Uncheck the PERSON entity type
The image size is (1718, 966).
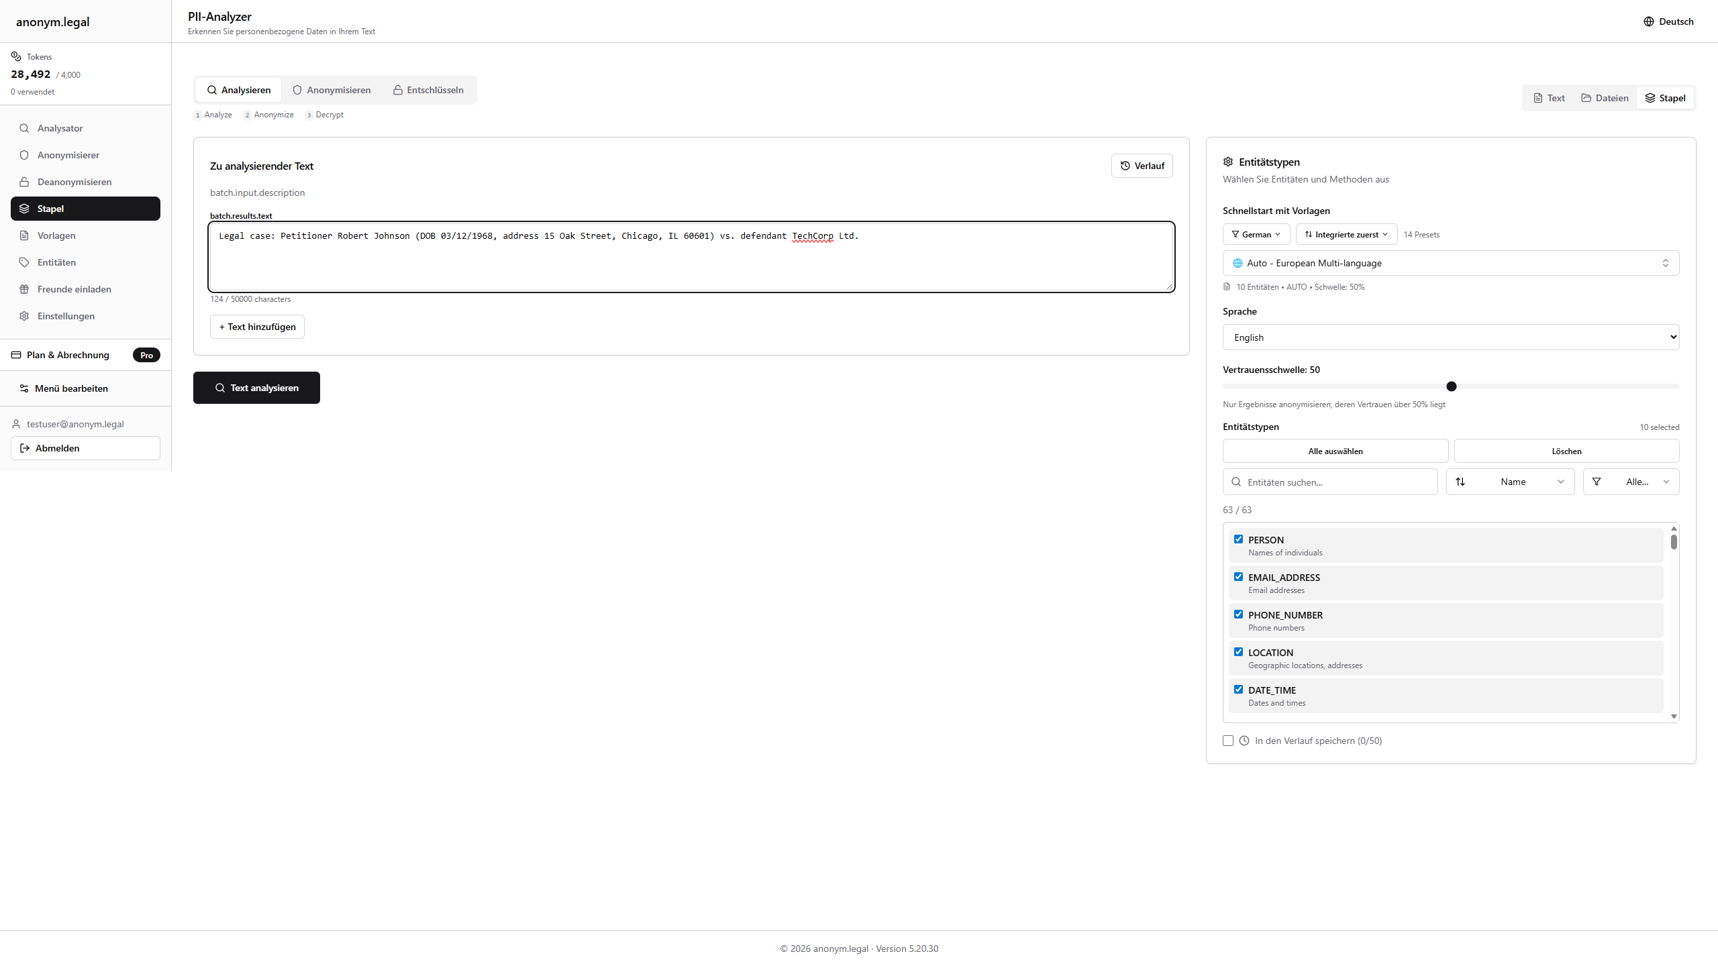click(x=1239, y=539)
